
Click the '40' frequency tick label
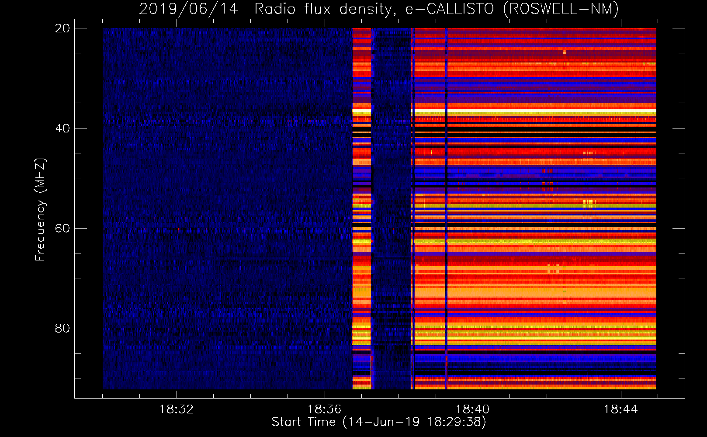point(62,128)
